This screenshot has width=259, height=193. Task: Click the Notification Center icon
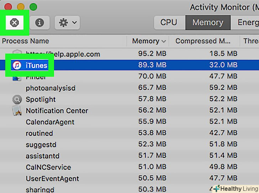click(17, 111)
